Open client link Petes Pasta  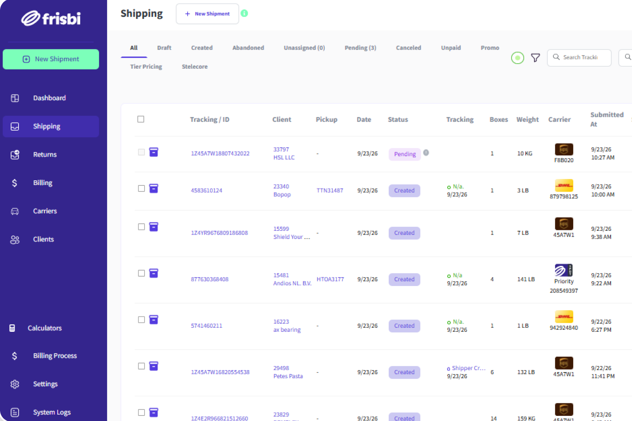[288, 376]
